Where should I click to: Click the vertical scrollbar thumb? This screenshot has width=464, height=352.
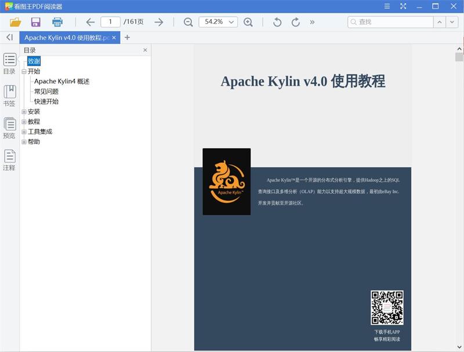coord(459,57)
